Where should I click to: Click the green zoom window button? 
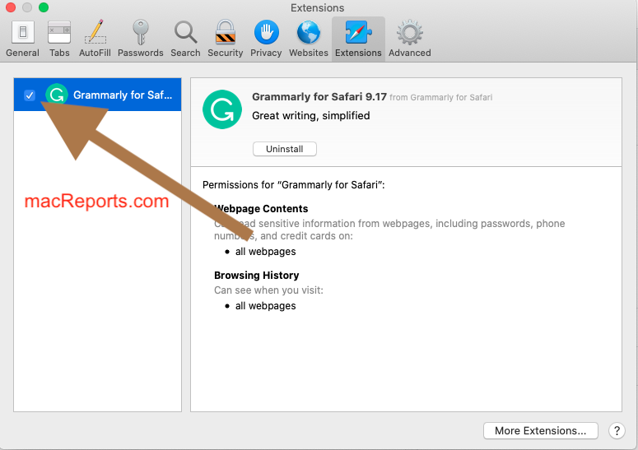click(x=44, y=7)
